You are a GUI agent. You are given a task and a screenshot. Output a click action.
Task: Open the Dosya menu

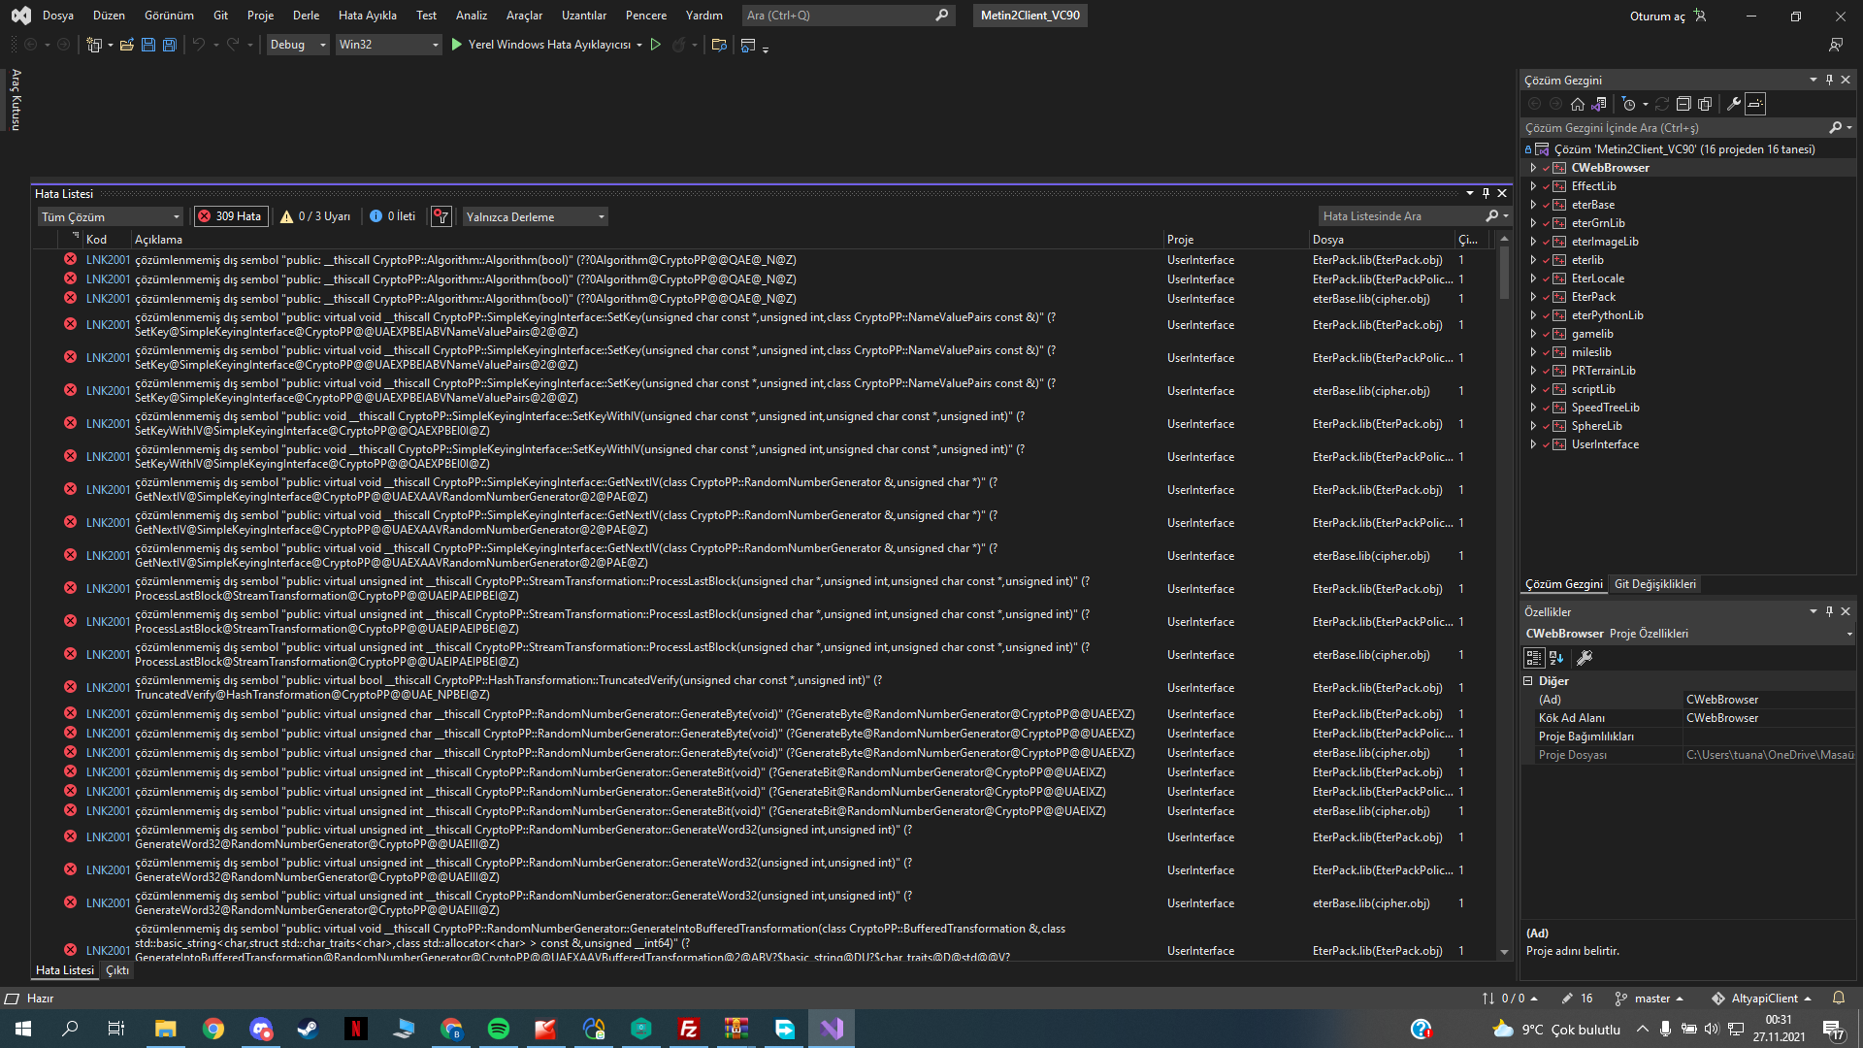click(x=58, y=16)
